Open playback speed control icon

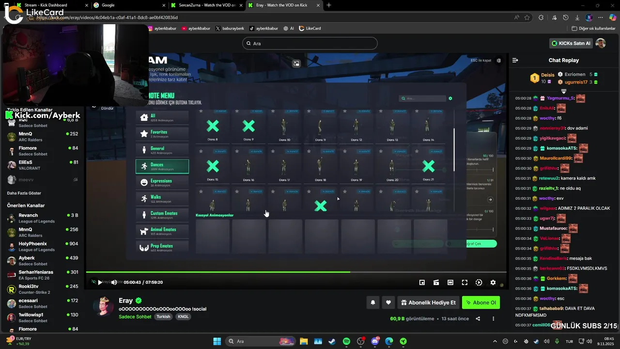(479, 283)
